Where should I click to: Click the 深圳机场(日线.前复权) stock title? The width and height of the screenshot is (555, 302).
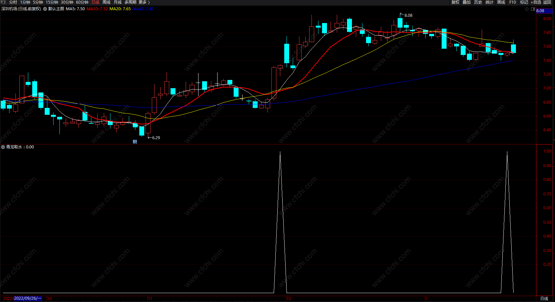(x=21, y=9)
